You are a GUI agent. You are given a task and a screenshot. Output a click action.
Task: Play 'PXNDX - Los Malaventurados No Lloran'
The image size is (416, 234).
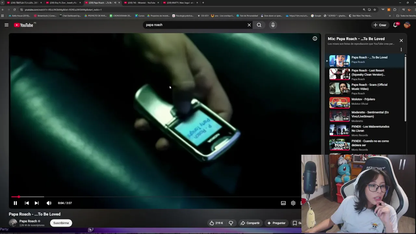tap(365, 131)
